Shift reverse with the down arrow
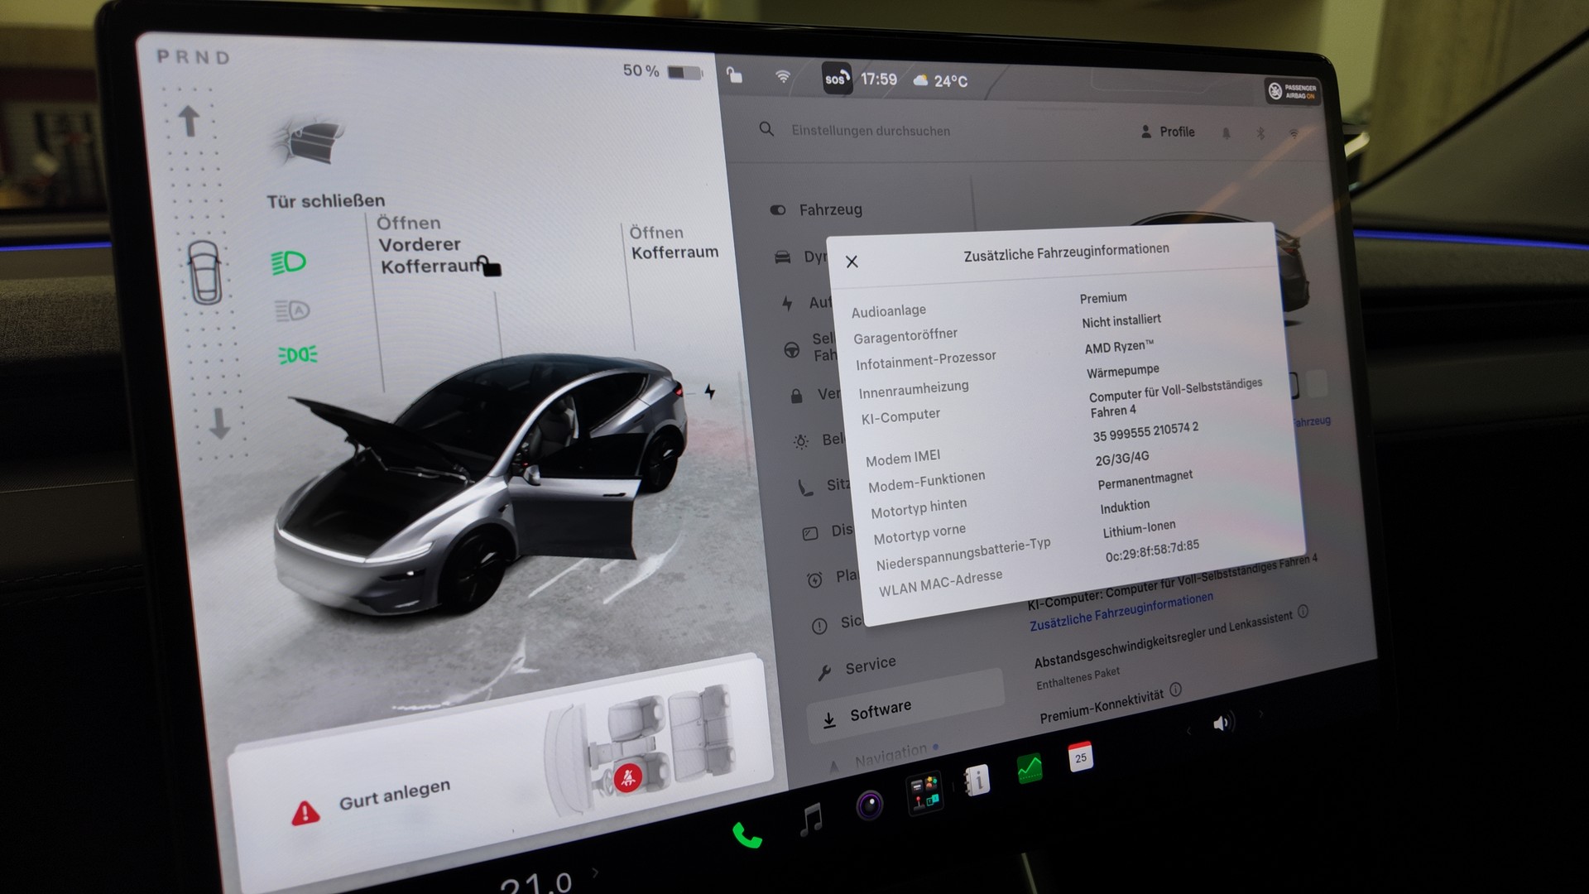This screenshot has height=894, width=1589. pyautogui.click(x=219, y=423)
